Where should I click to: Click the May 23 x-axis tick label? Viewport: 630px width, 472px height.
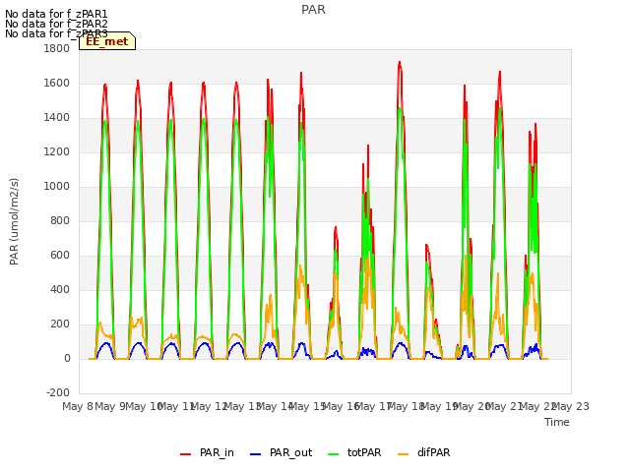coord(570,406)
